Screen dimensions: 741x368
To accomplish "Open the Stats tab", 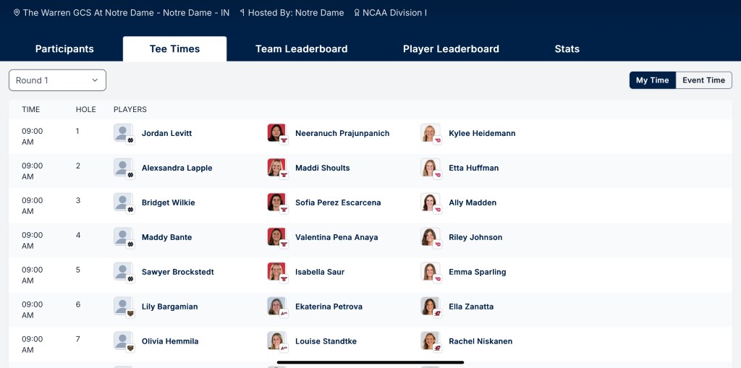I will tap(567, 49).
